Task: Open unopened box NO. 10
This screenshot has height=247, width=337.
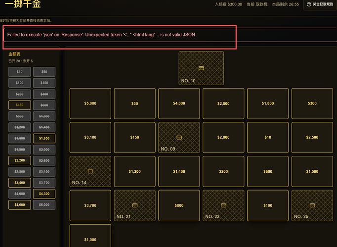Action: click(201, 68)
